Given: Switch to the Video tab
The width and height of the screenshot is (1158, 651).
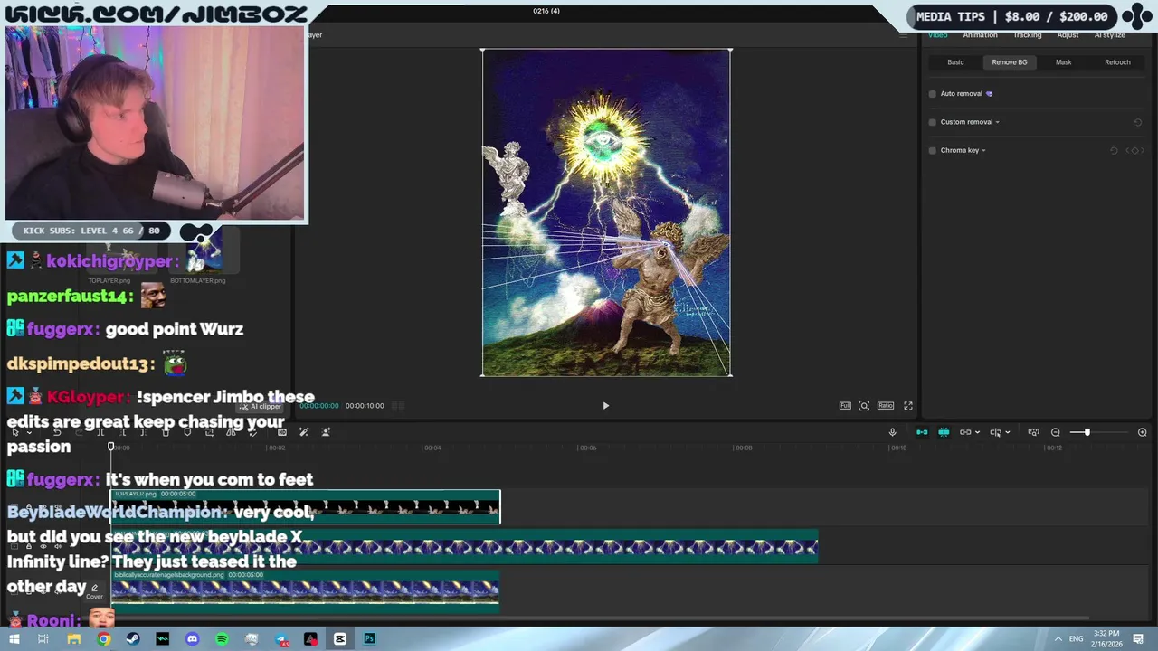Looking at the screenshot, I should 938,35.
